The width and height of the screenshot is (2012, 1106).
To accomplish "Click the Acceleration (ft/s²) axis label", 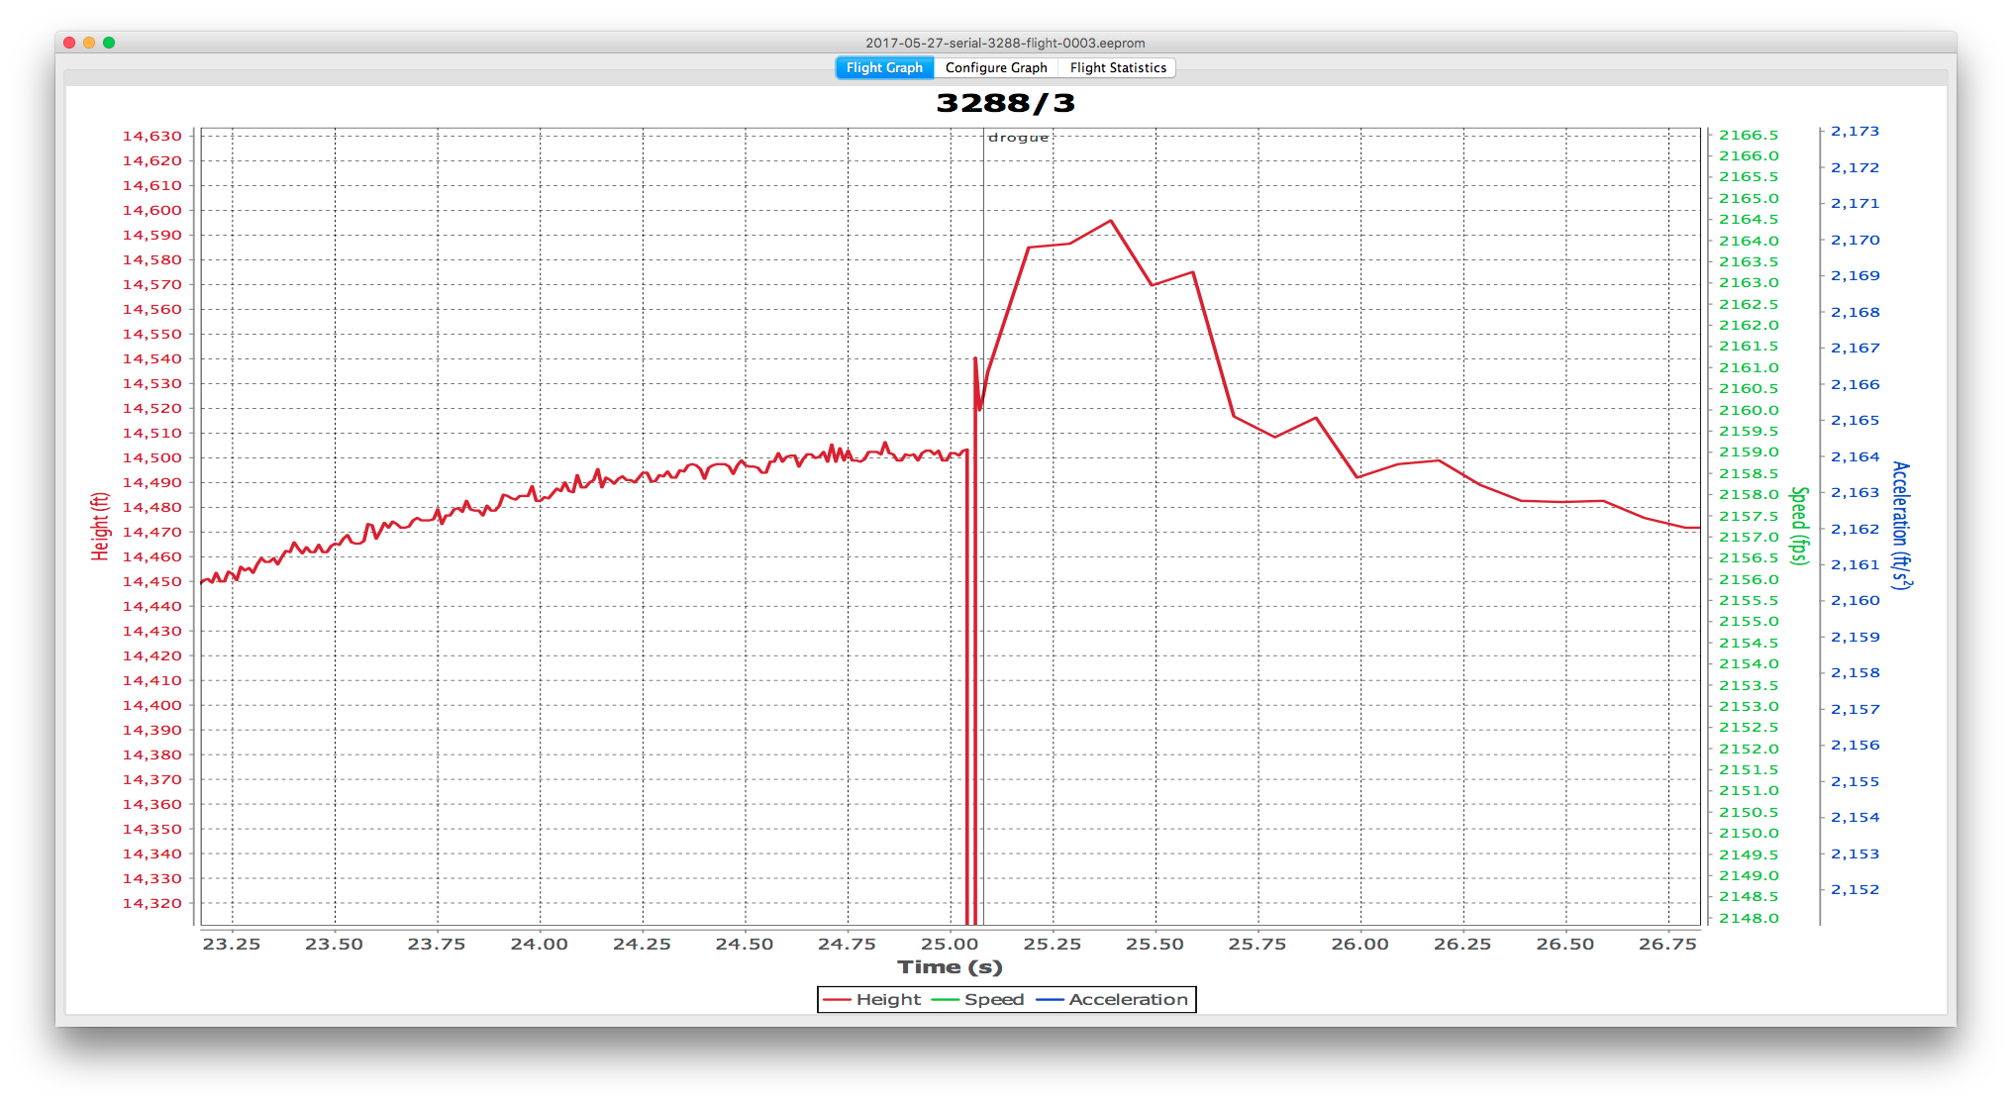I will (x=1901, y=525).
